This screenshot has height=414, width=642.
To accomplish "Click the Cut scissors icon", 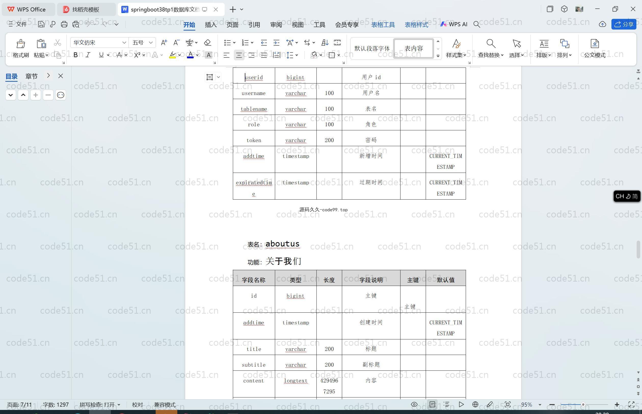I will pyautogui.click(x=58, y=43).
